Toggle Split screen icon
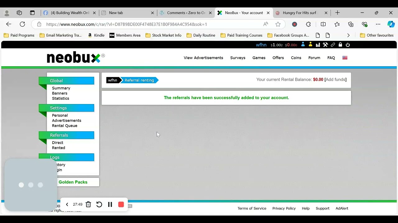 click(x=323, y=24)
